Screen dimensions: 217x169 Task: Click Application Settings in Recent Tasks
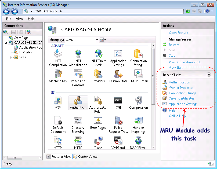coord(183,104)
